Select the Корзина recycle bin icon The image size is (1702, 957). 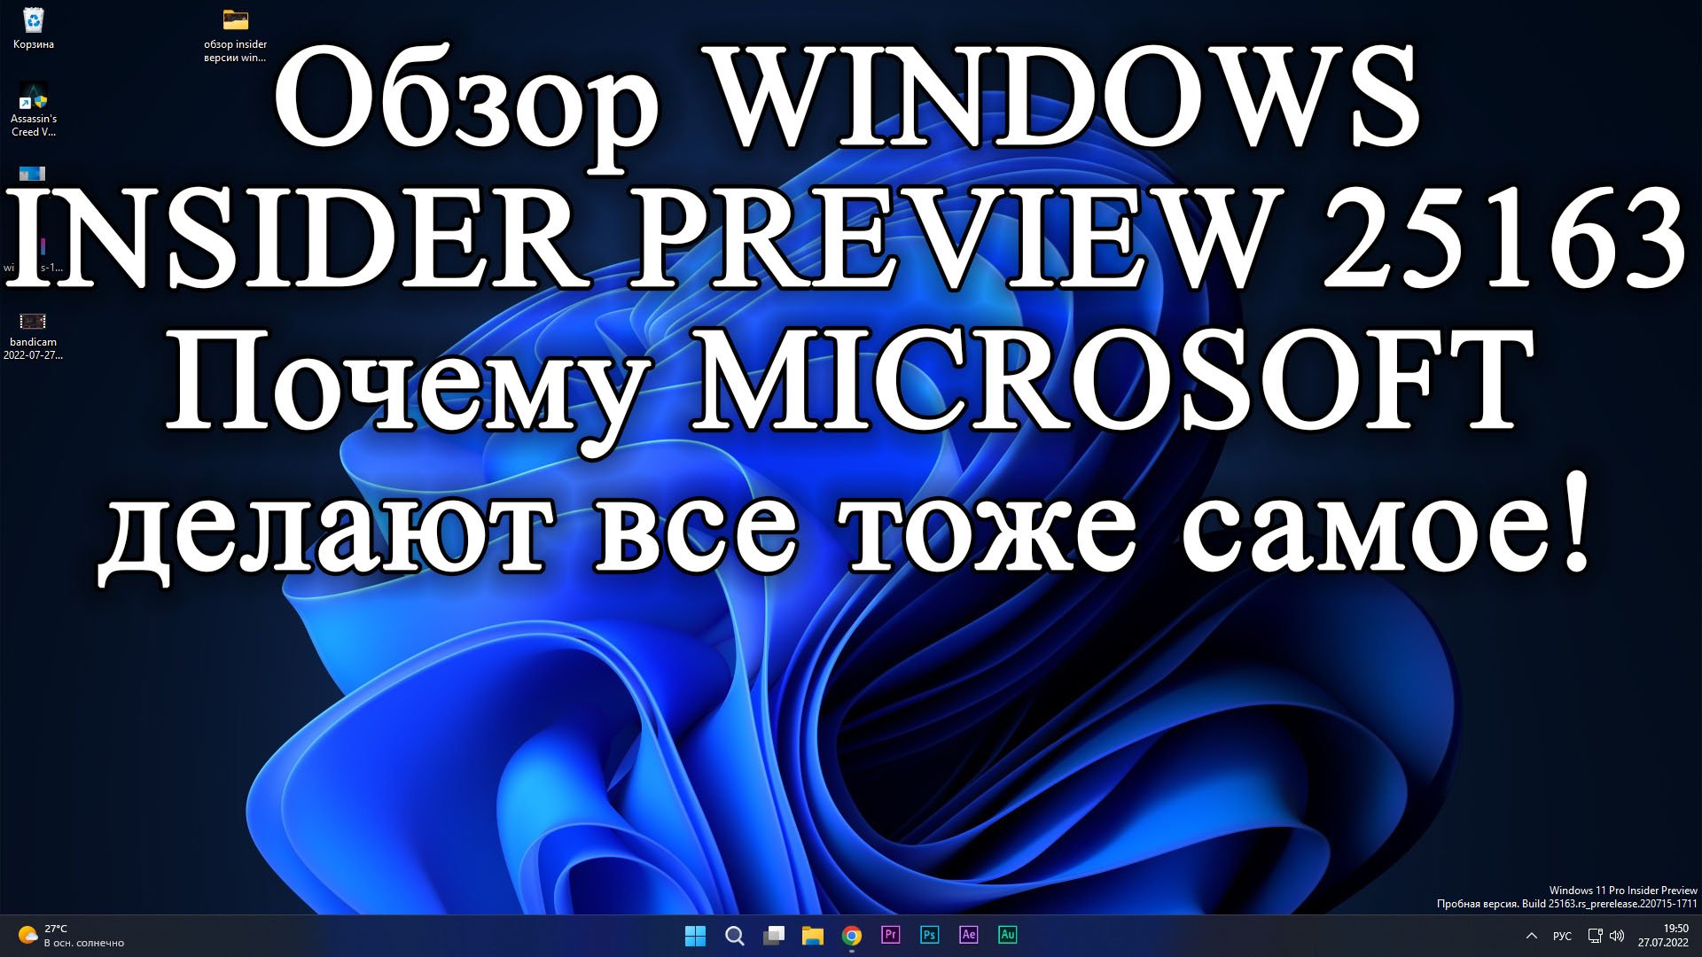click(x=34, y=27)
